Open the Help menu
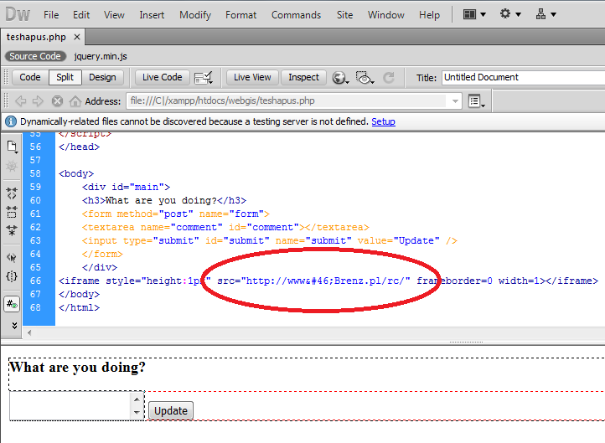605x443 pixels. 429,14
